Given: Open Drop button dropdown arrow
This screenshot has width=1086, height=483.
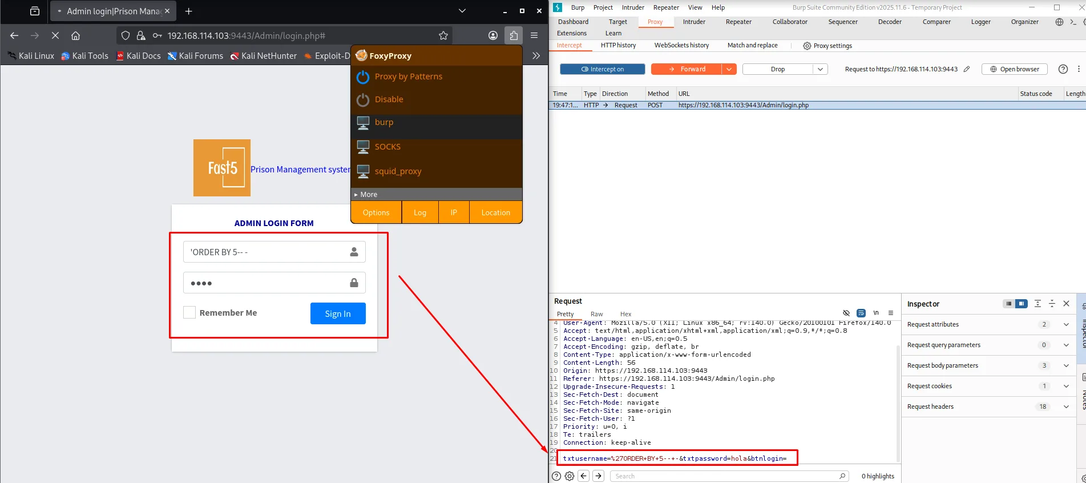Looking at the screenshot, I should point(820,69).
